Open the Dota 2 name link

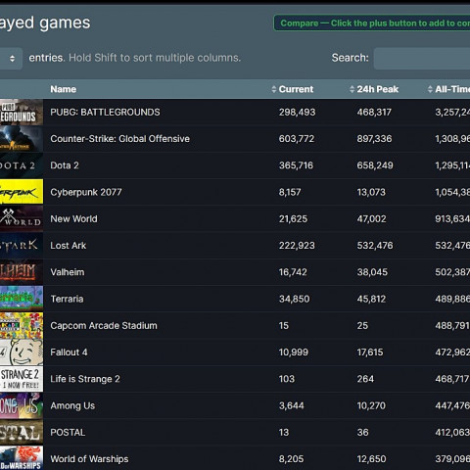point(65,165)
